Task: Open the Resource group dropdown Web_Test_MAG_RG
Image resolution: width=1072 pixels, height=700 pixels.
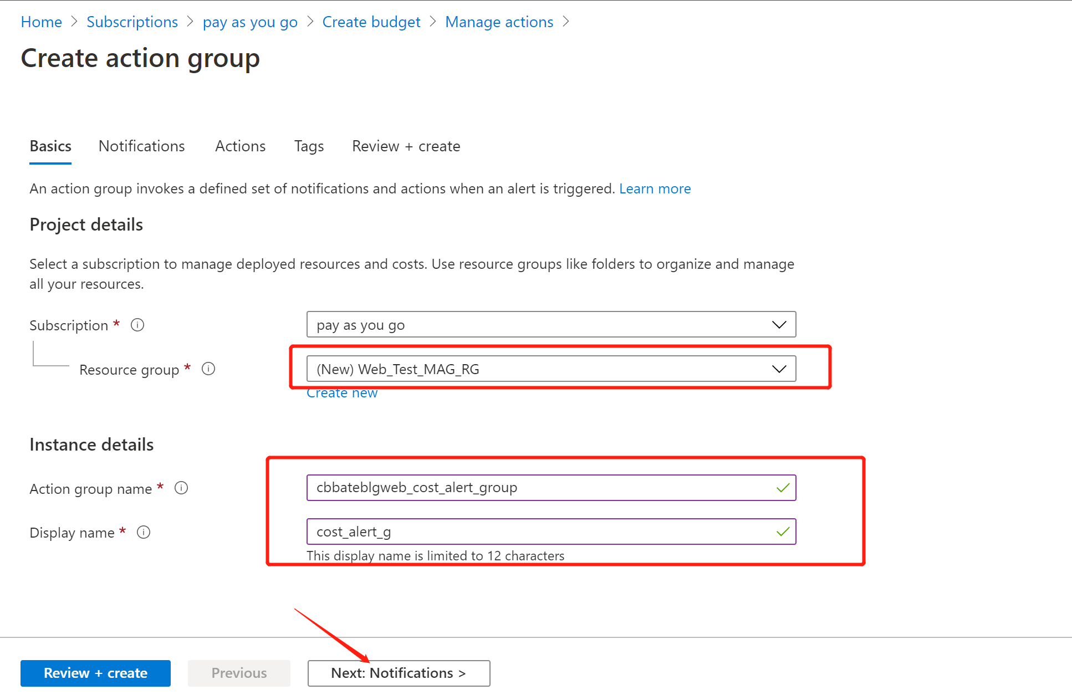Action: point(551,369)
